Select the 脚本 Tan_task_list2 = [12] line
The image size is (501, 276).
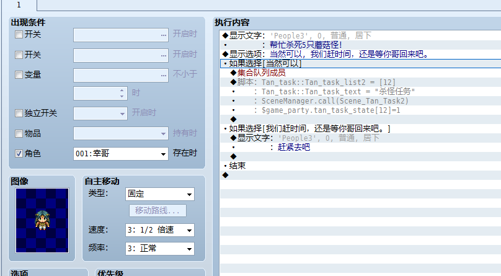click(x=360, y=82)
